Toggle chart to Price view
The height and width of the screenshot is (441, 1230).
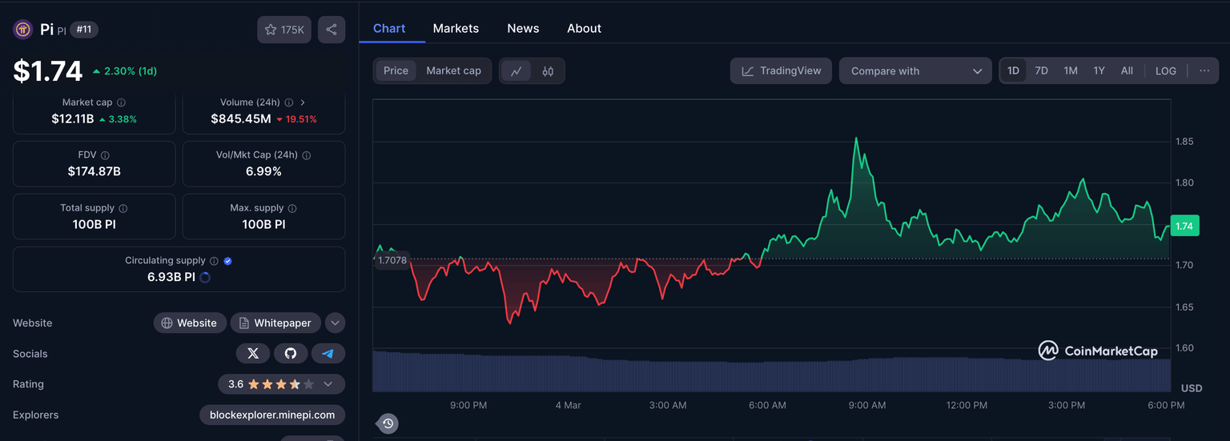396,71
